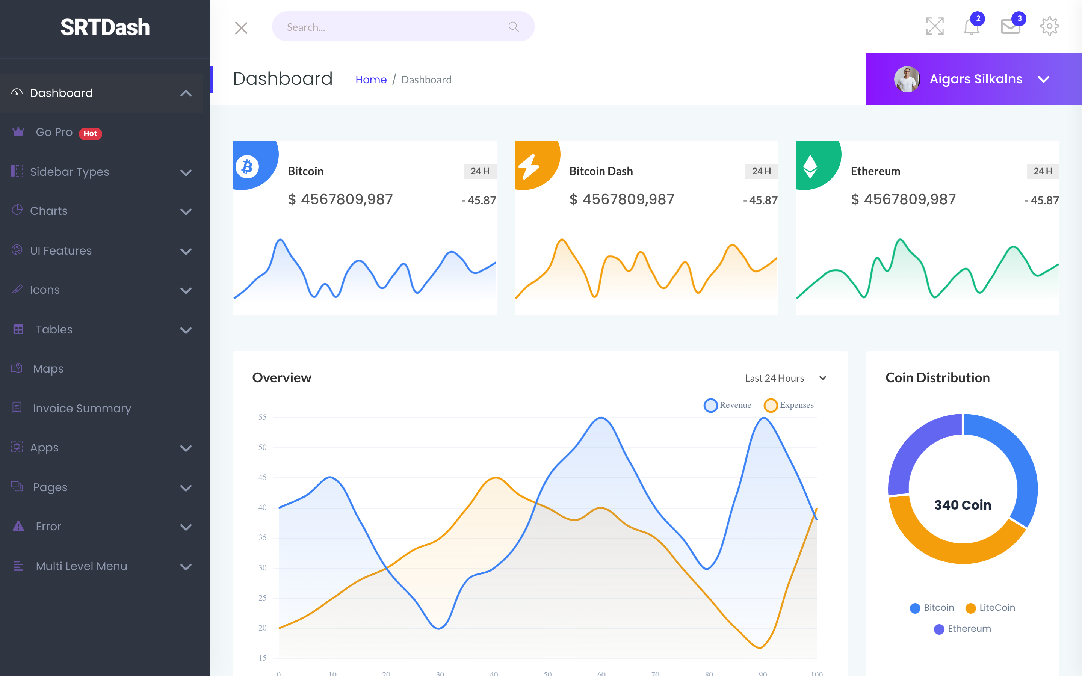Open the Invoice Summary menu item
Screen dimensions: 1082x676
pos(101,408)
